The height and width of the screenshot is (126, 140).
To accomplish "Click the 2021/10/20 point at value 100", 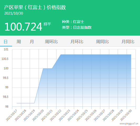I will point(43,69).
